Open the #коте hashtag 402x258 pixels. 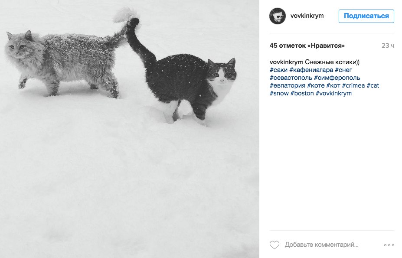[x=316, y=86]
